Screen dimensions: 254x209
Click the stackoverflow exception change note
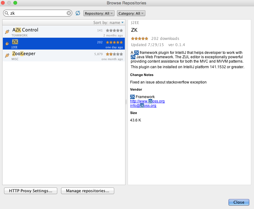168,82
